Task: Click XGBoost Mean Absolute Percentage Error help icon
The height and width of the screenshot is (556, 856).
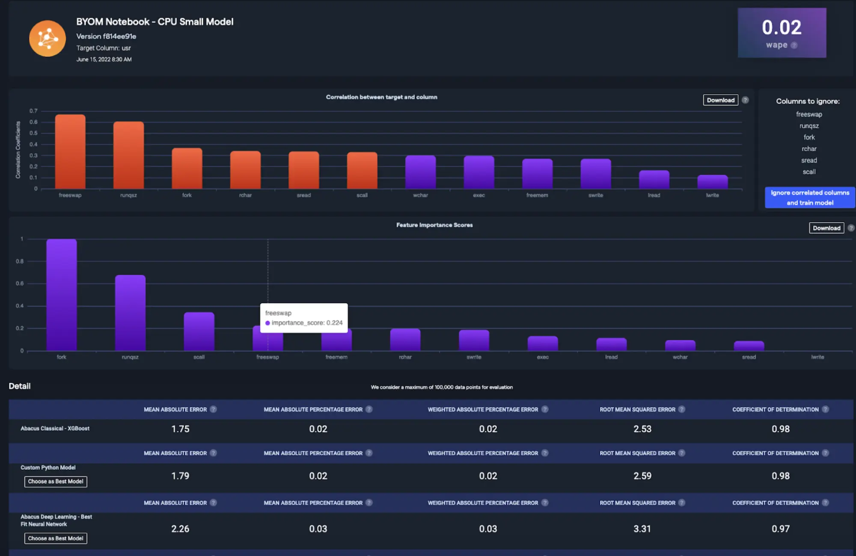Action: point(369,409)
